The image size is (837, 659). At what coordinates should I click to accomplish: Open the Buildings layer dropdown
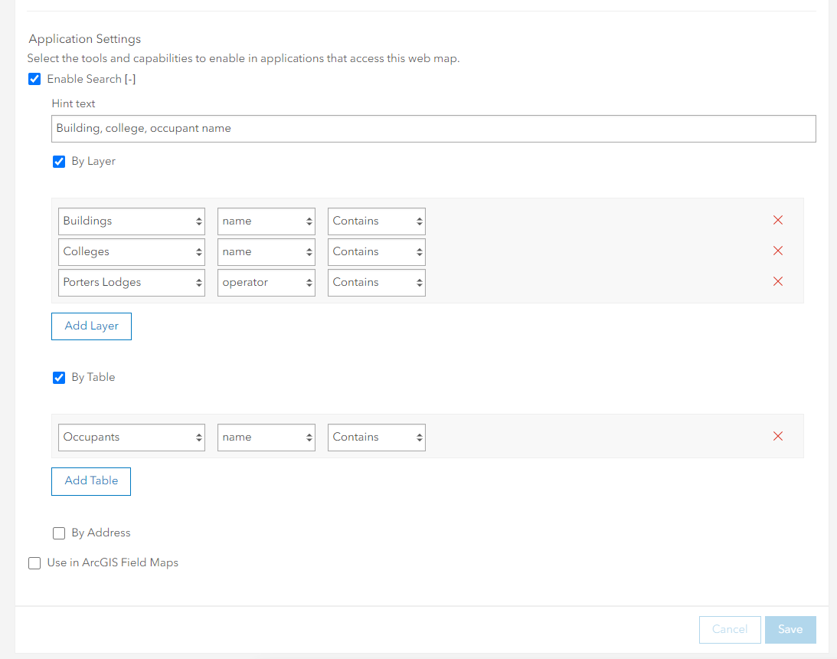[132, 221]
